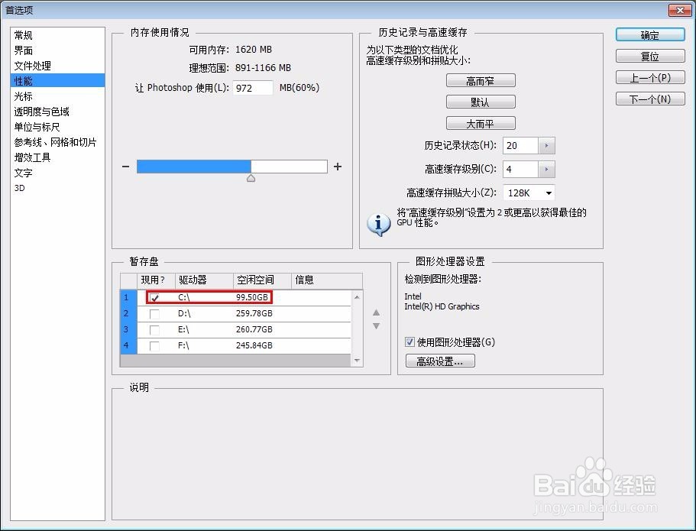Select 单位与标尺 category in sidebar
The image size is (696, 531).
57,127
